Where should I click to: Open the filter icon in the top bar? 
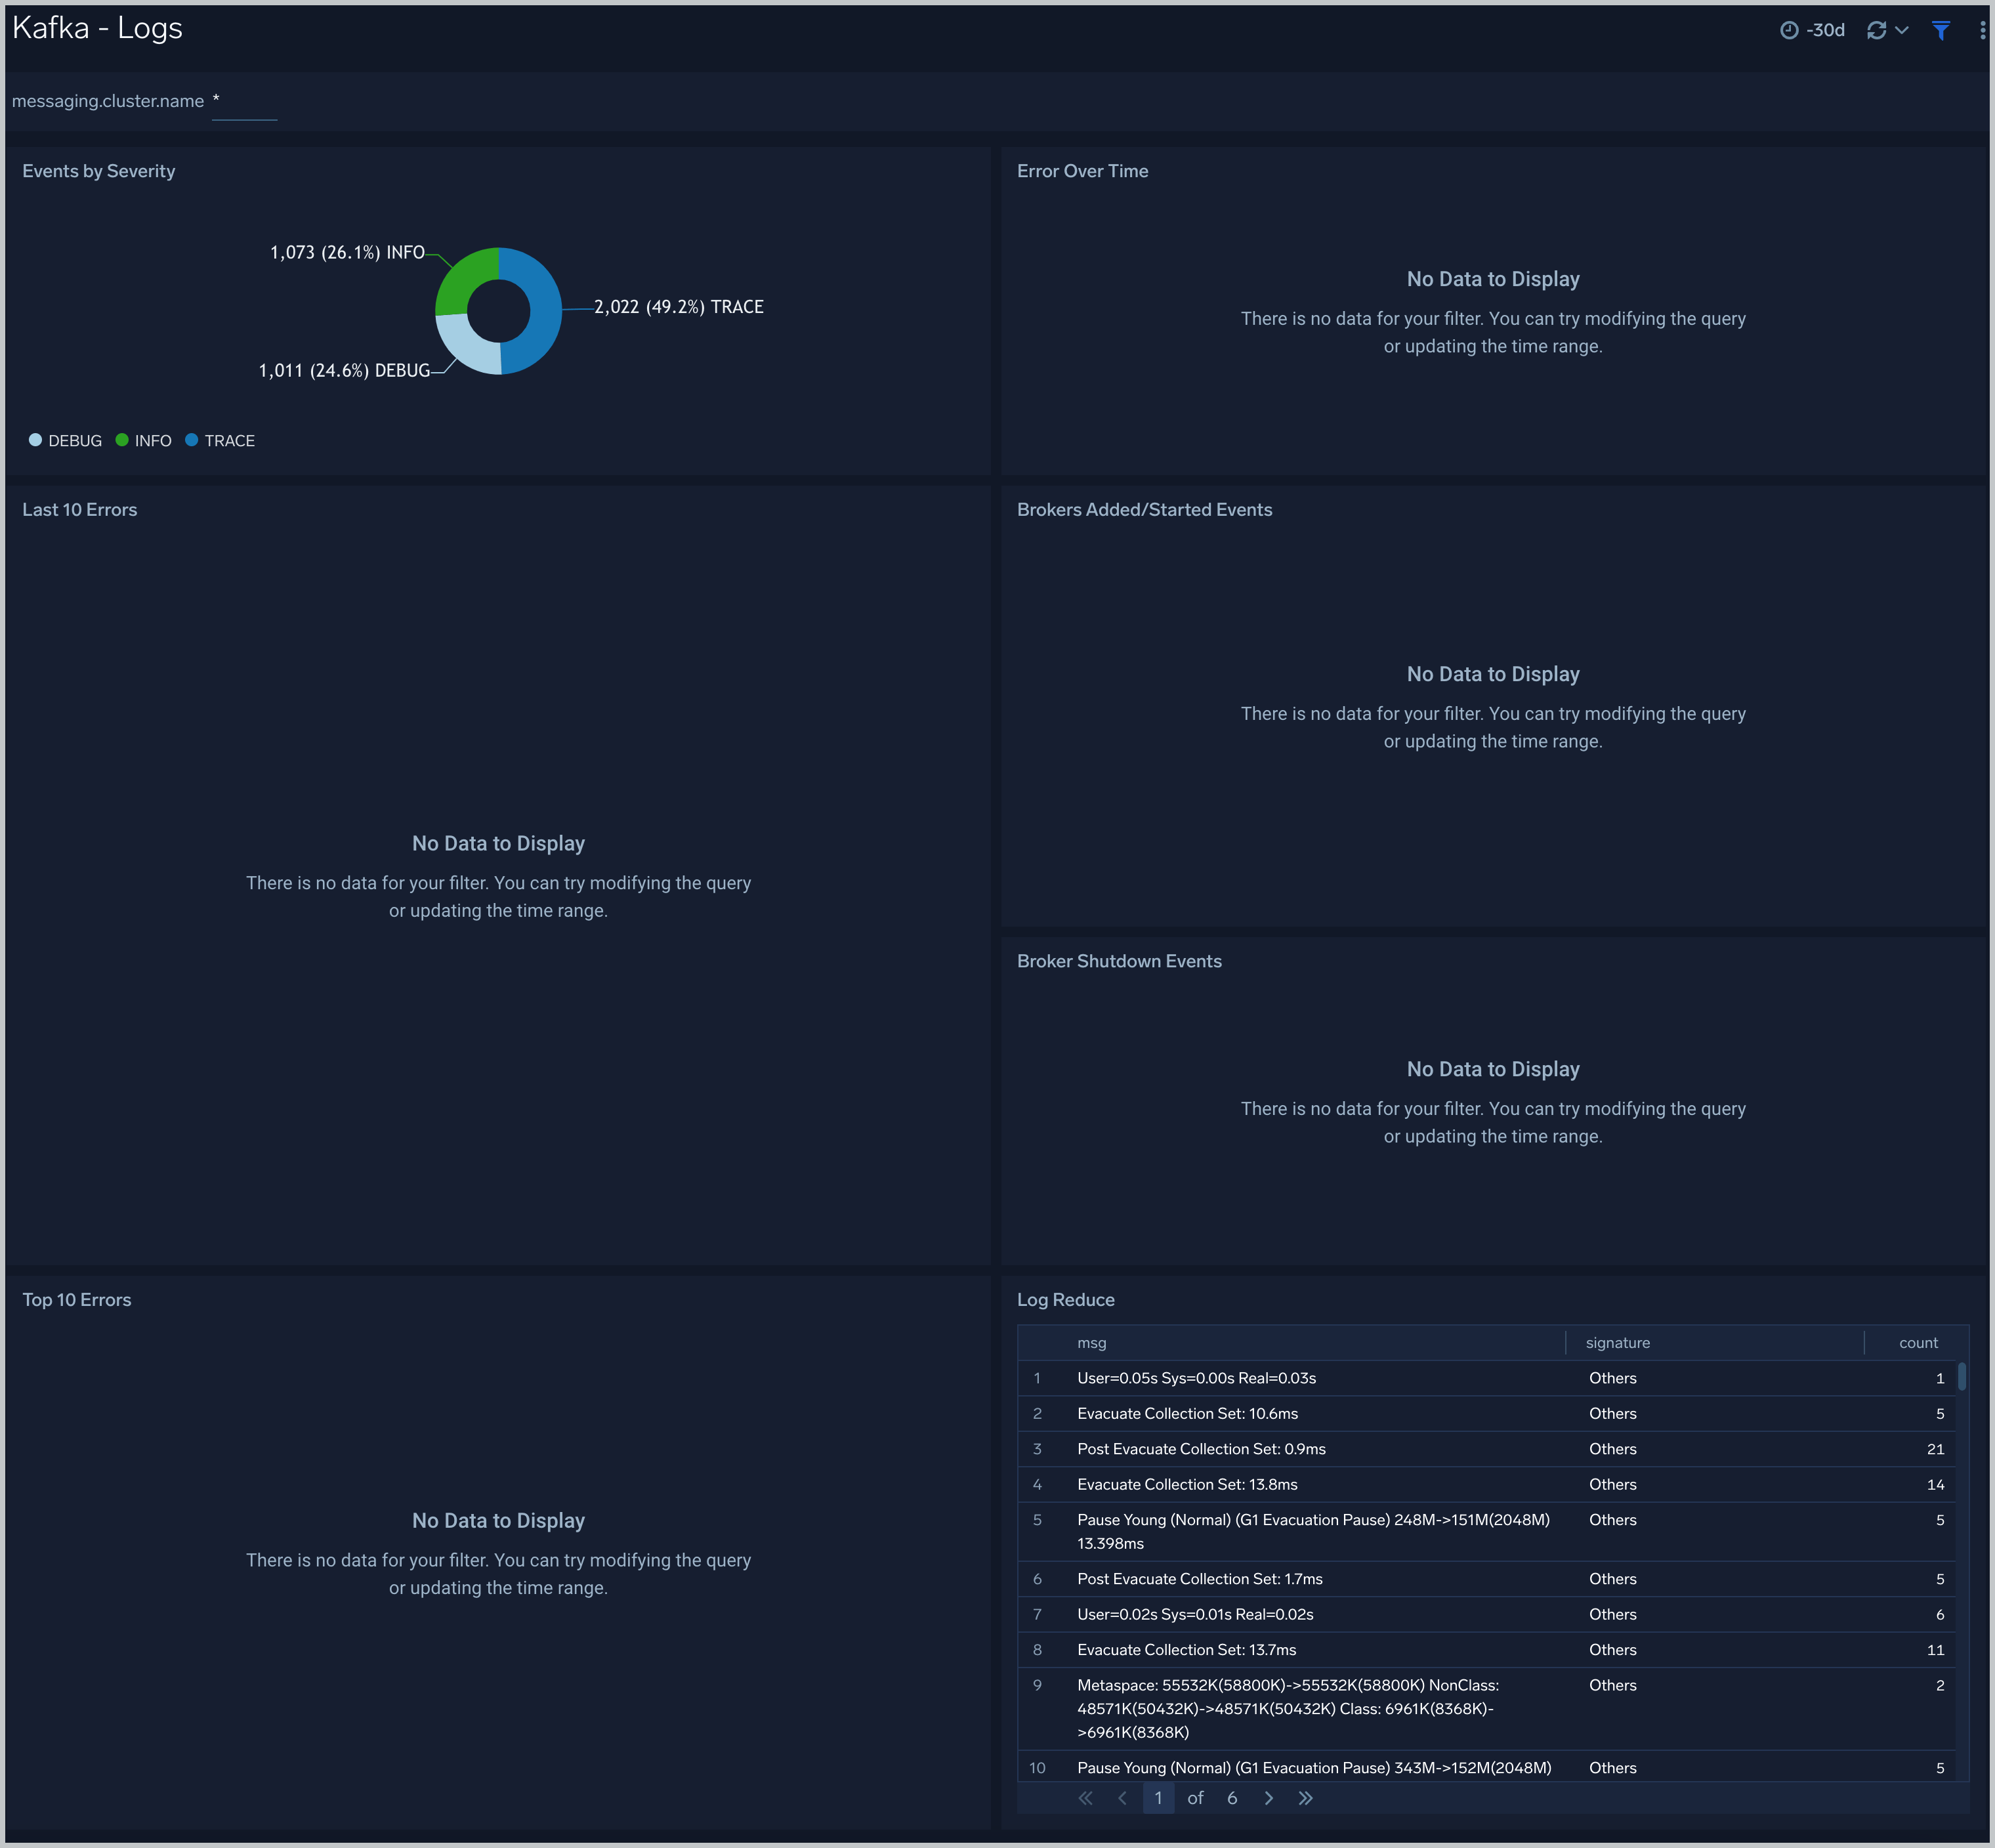click(x=1941, y=30)
